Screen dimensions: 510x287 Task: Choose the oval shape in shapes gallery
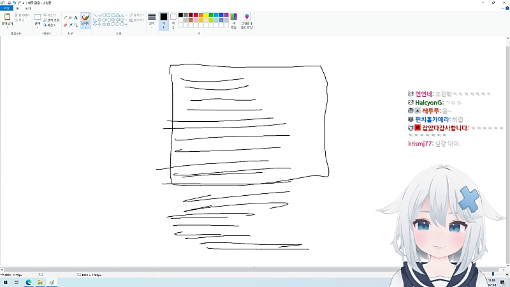coord(104,15)
